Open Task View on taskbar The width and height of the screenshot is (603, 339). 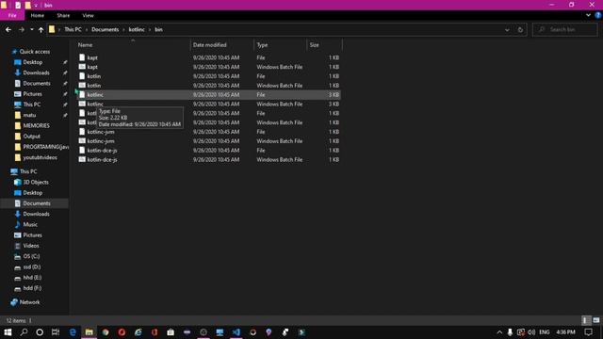pos(56,332)
